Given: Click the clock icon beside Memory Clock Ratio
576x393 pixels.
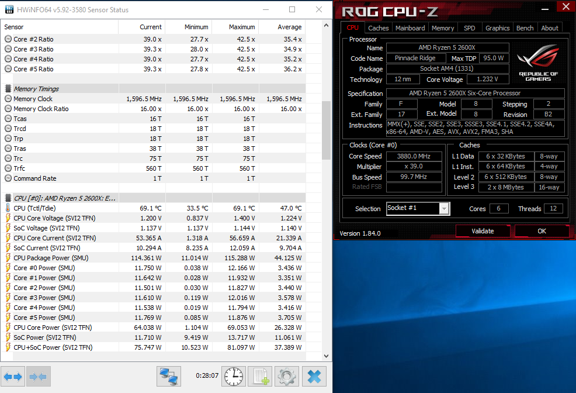Looking at the screenshot, I should pyautogui.click(x=8, y=108).
